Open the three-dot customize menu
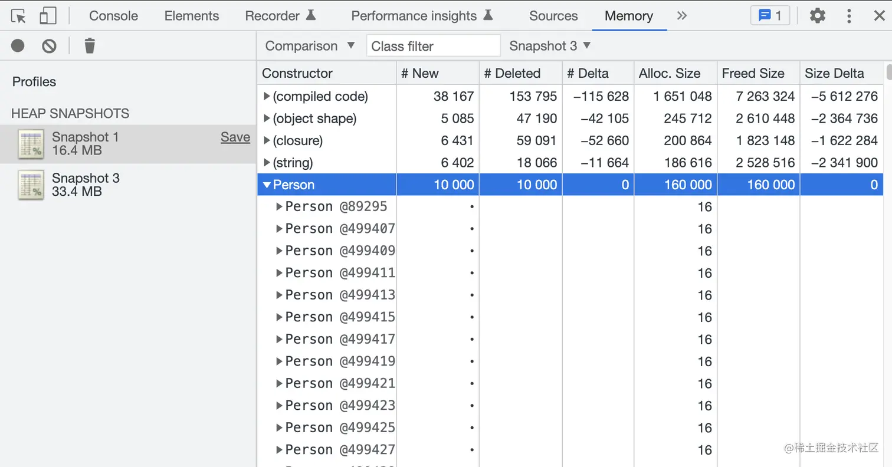The width and height of the screenshot is (892, 467). 849,16
